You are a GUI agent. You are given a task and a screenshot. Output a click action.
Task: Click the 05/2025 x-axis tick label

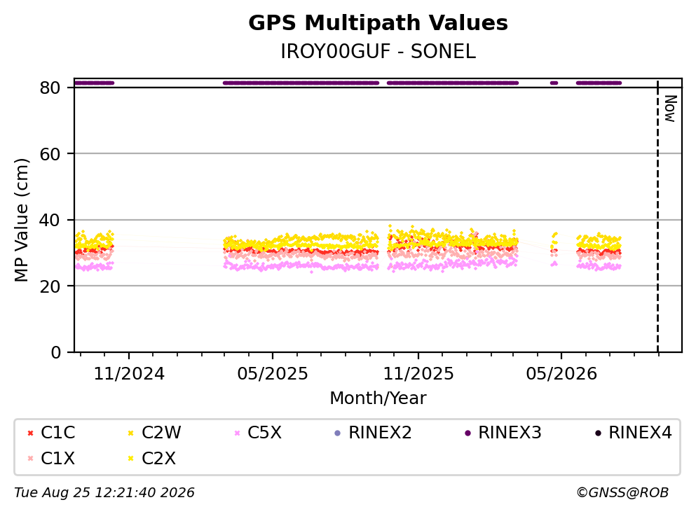272,374
